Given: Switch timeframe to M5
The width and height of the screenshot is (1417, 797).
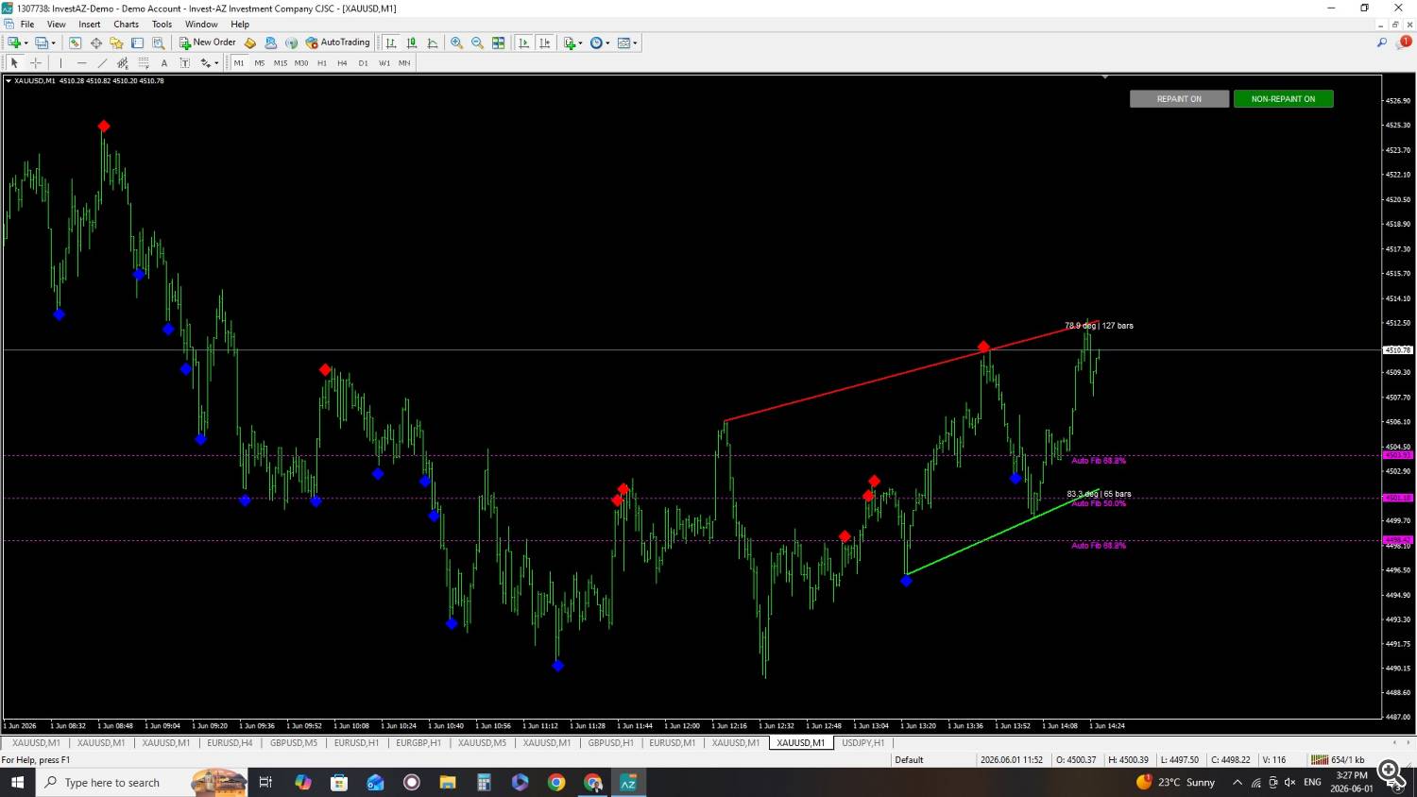Looking at the screenshot, I should 260,63.
